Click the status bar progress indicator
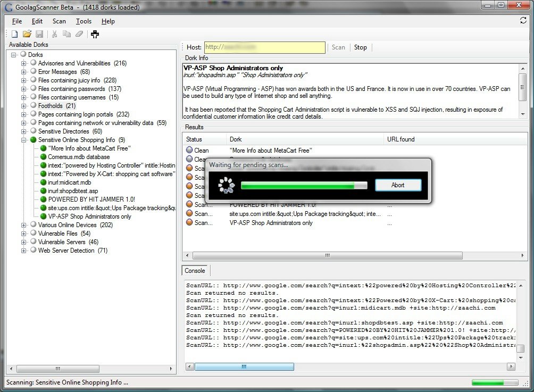Viewport: 534px width, 392px height. (x=495, y=382)
